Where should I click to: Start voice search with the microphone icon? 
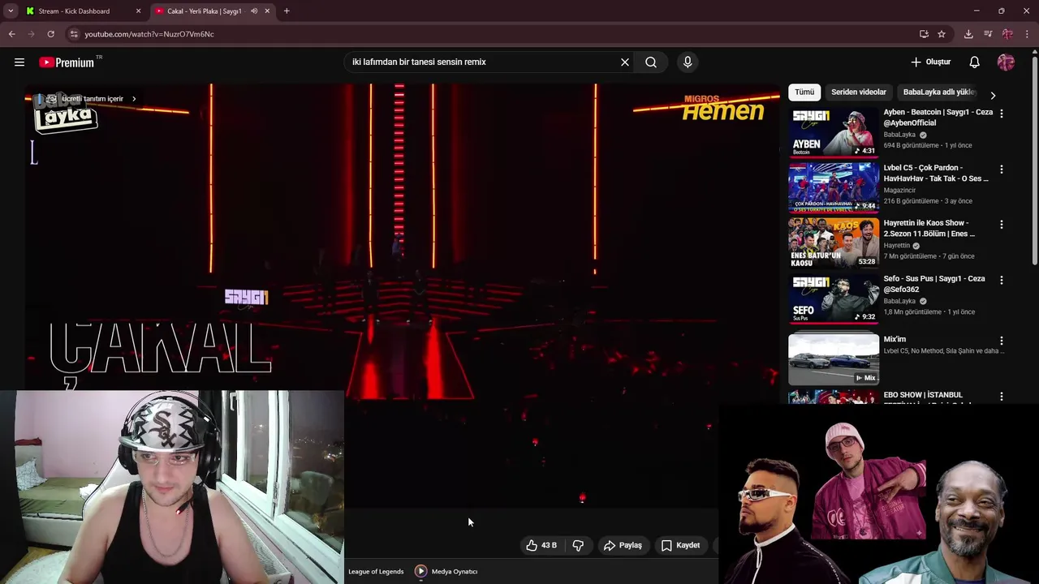(688, 62)
